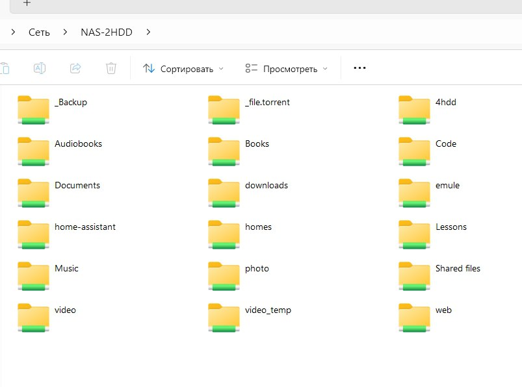Select the Documents folder label
Image resolution: width=522 pixels, height=387 pixels.
pos(77,185)
